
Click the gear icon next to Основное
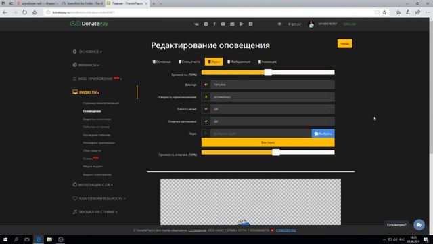point(75,52)
